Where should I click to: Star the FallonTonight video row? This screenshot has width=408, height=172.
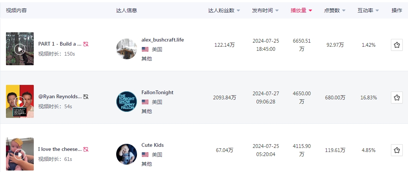pos(396,97)
